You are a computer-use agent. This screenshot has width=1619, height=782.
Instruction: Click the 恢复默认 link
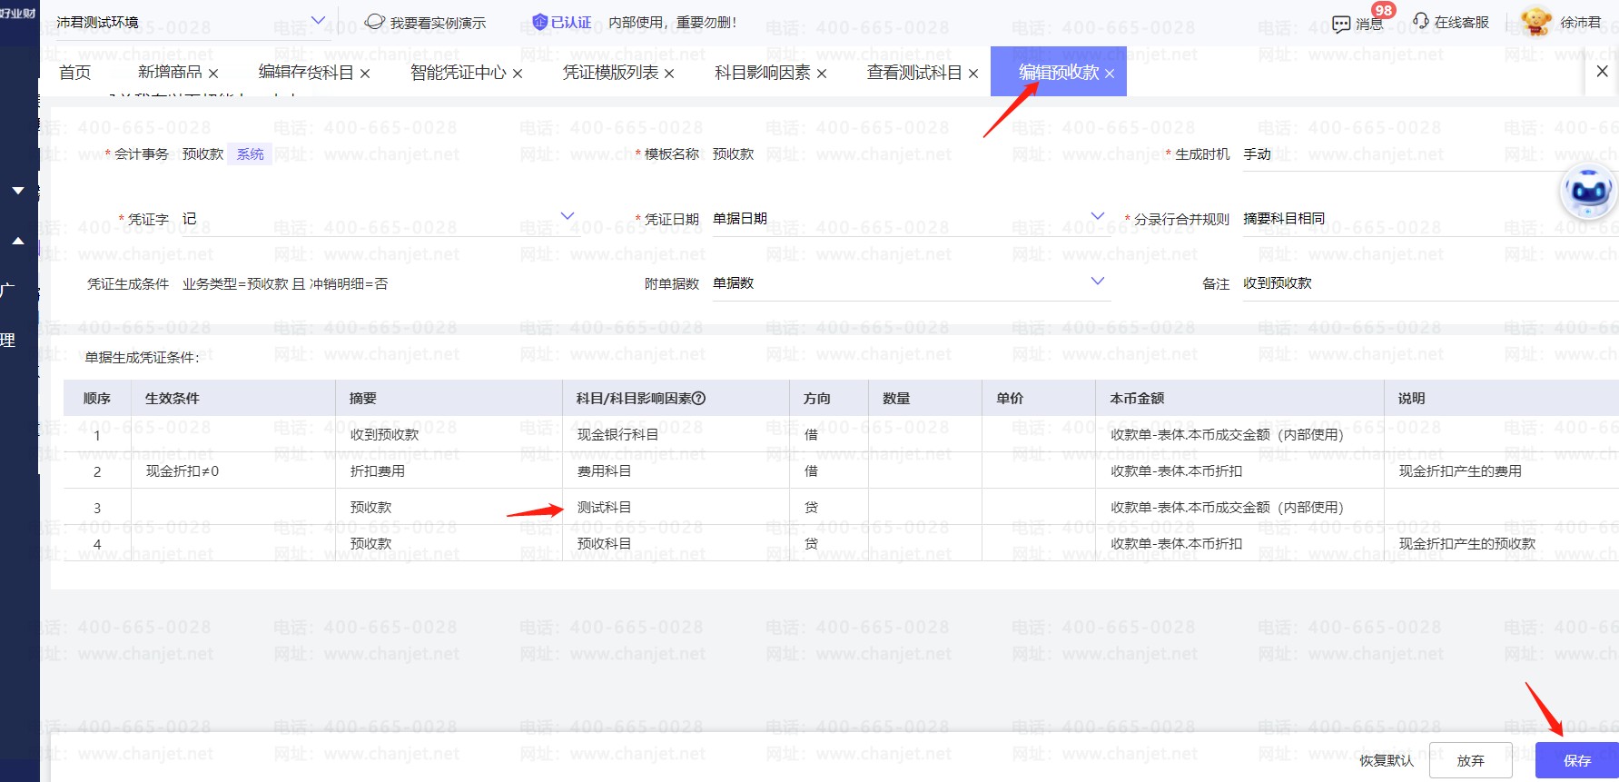coord(1386,760)
